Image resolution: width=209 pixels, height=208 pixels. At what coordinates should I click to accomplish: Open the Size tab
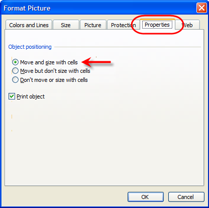tap(66, 25)
